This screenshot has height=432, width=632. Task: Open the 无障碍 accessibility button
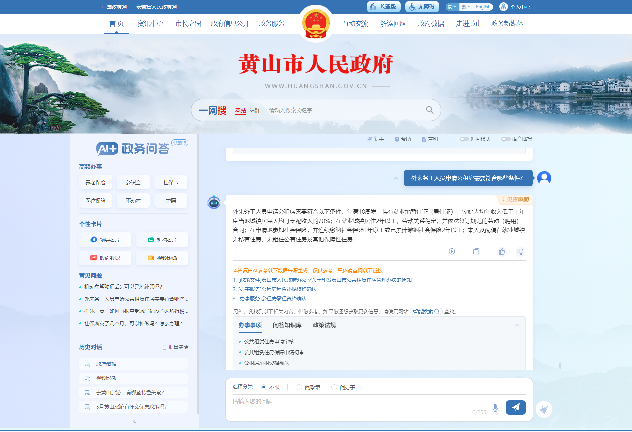point(422,7)
